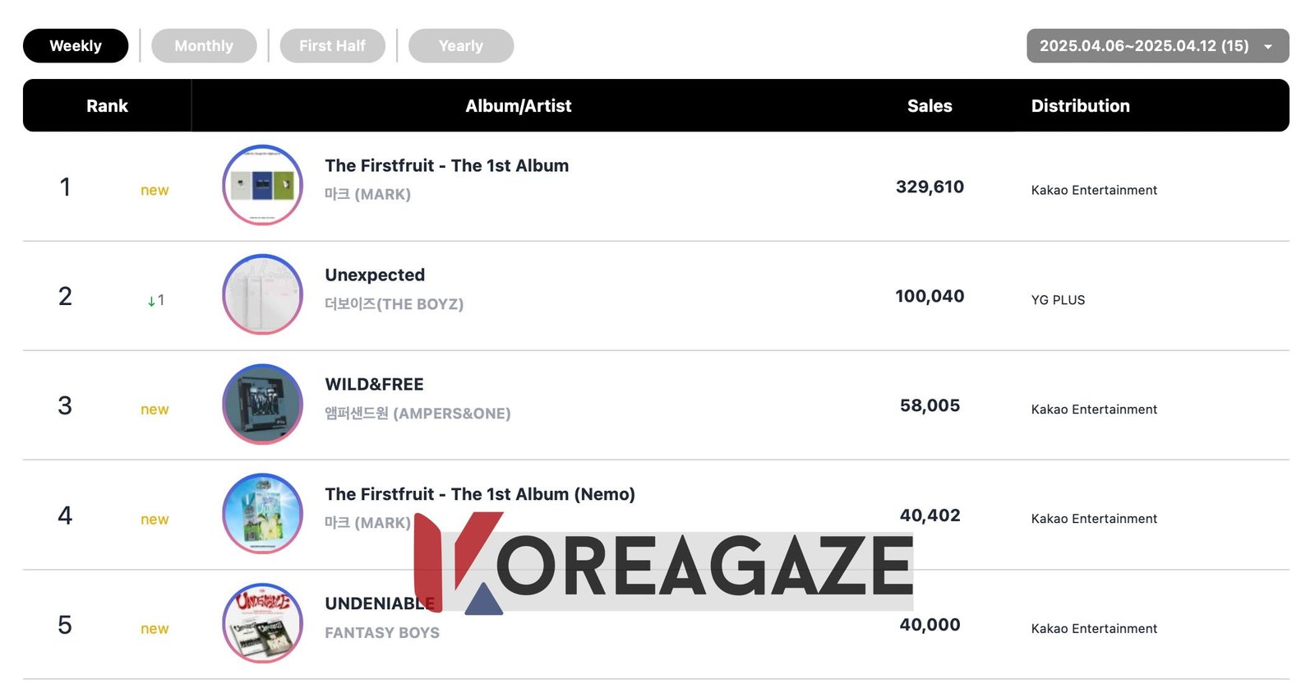Screen dimensions: 1315x689
Task: Open the WILD&FREE album title link
Action: click(x=374, y=384)
